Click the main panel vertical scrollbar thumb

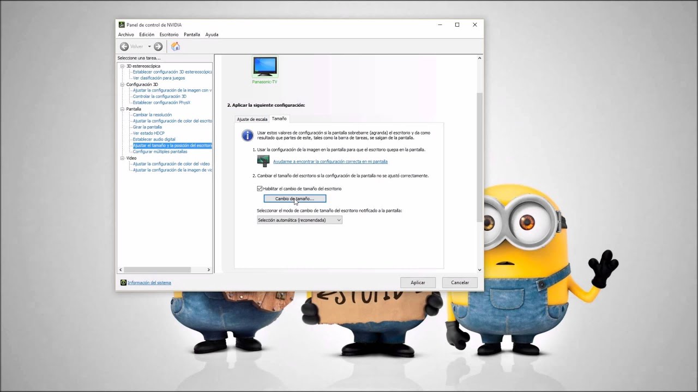(x=480, y=156)
